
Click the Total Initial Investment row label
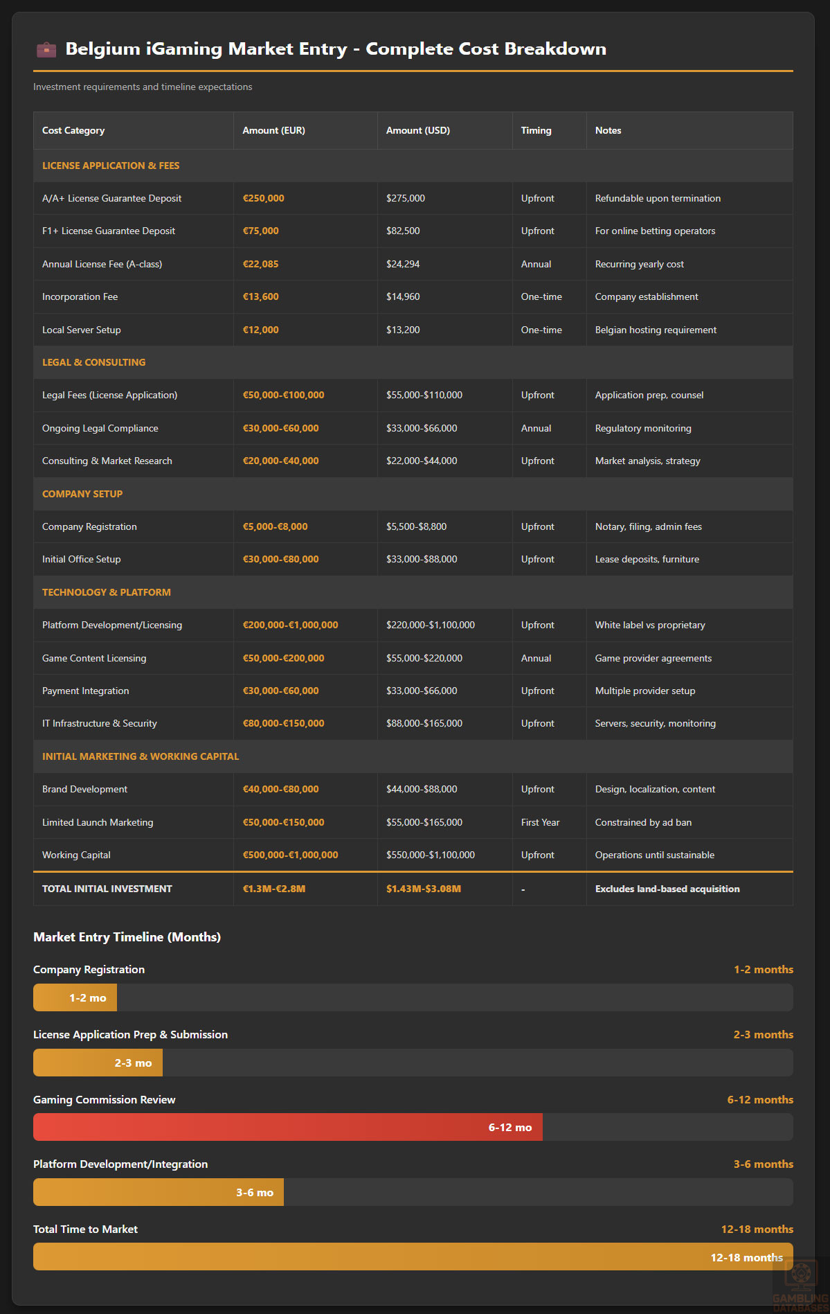tap(107, 889)
